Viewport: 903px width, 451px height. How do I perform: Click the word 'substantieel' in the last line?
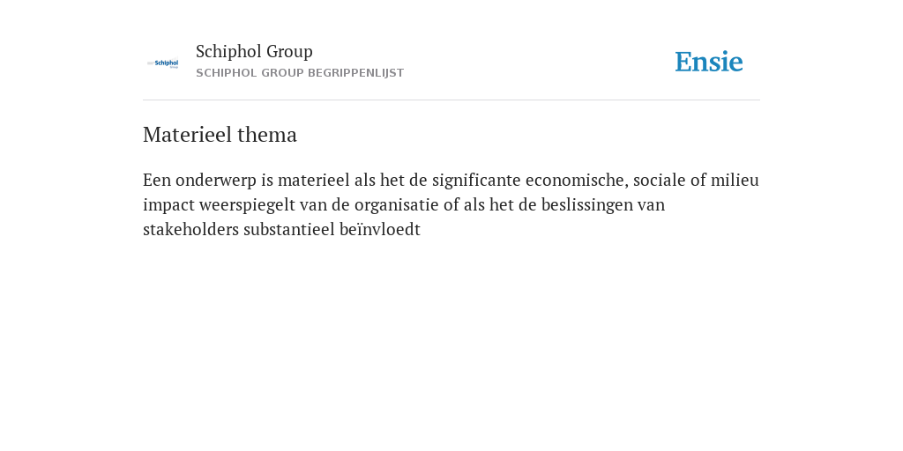click(289, 230)
